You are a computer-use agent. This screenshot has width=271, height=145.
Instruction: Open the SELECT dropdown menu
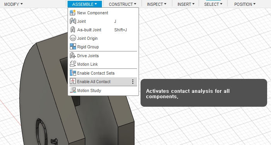(x=213, y=4)
